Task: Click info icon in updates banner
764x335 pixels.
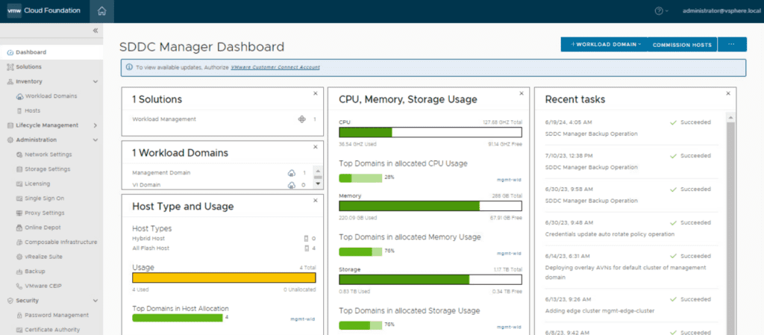Action: coord(129,67)
